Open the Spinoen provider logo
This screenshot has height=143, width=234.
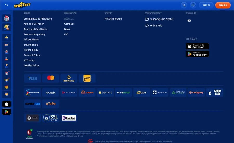pyautogui.click(x=32, y=104)
